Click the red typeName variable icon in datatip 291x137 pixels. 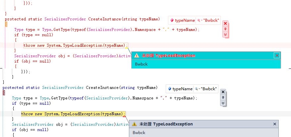click(x=172, y=20)
